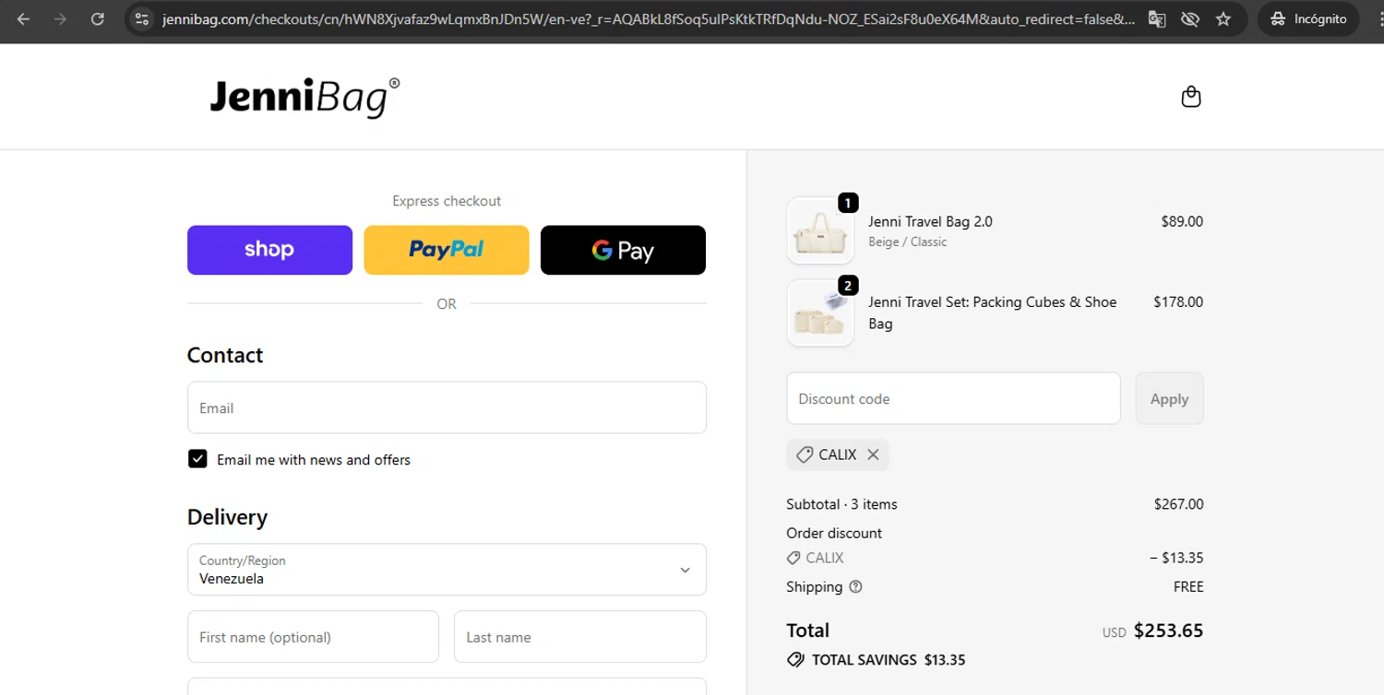Open site information icon in address bar
The image size is (1384, 695).
(140, 18)
